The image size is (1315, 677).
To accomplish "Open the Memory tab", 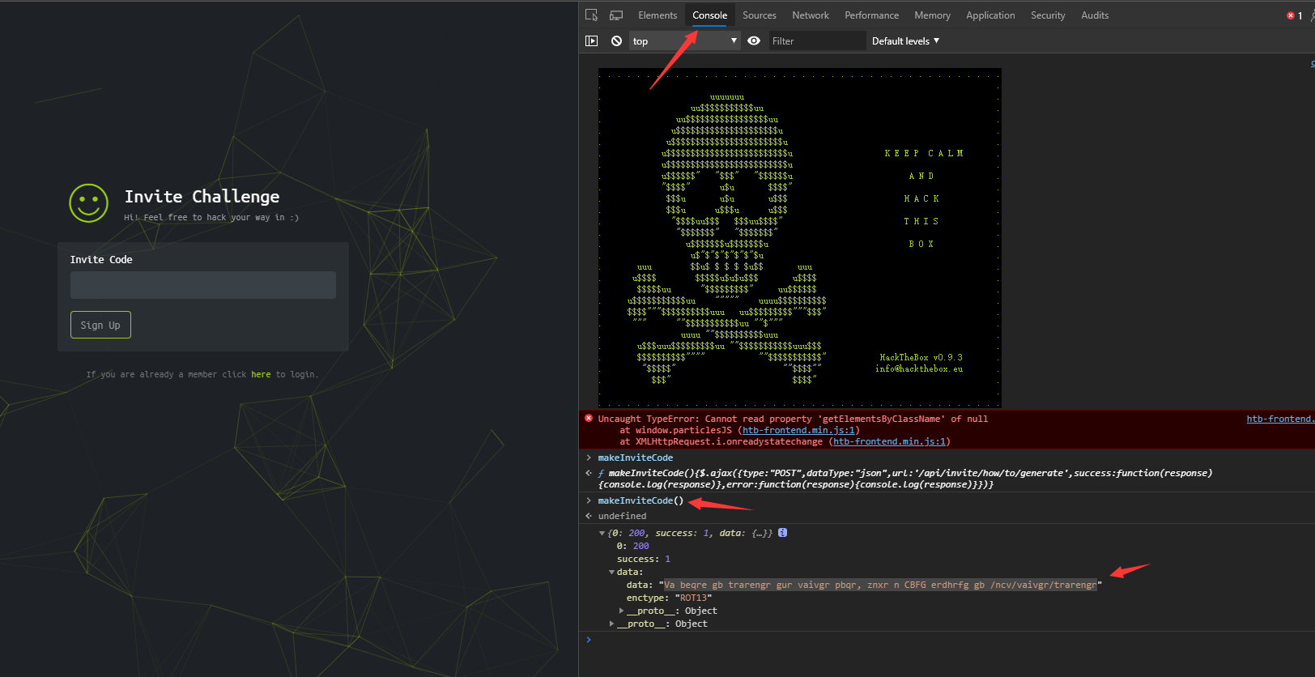I will click(933, 15).
